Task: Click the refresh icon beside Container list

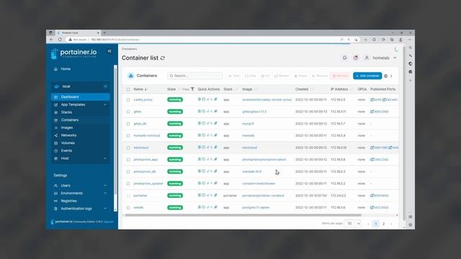Action: [163, 58]
